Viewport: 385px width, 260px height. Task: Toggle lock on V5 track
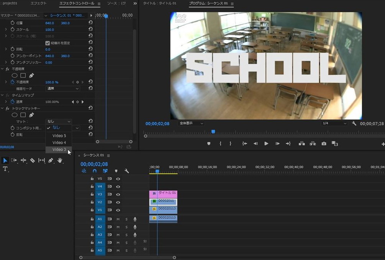pos(92,179)
